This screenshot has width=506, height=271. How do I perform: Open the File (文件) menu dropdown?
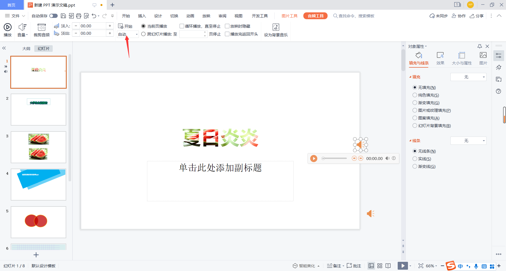coord(15,16)
